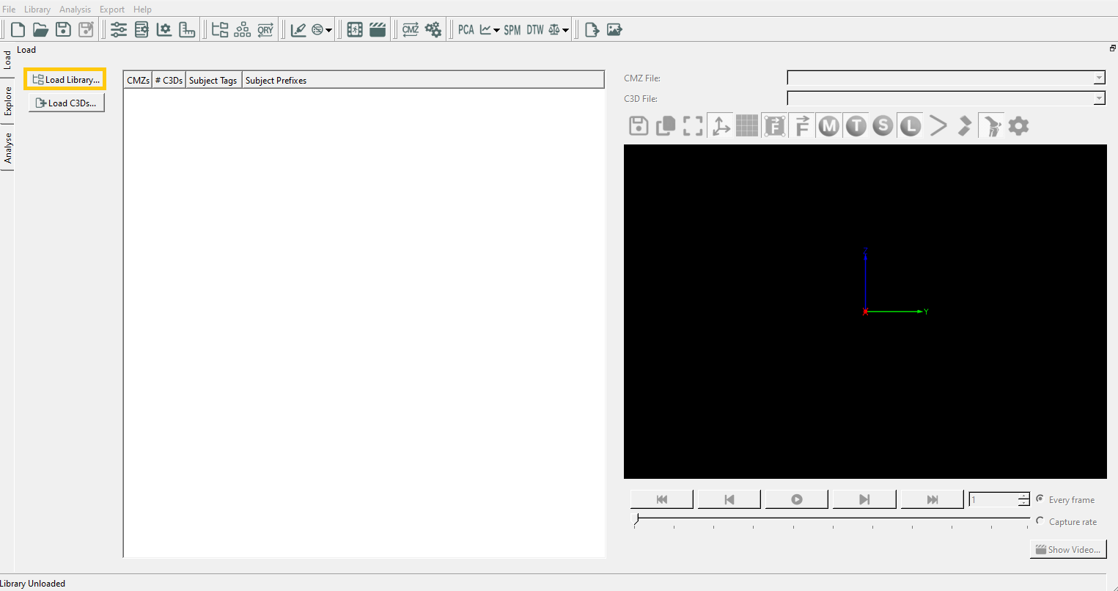Click the fullscreen brackets icon above viewer
This screenshot has width=1118, height=591.
click(x=693, y=126)
